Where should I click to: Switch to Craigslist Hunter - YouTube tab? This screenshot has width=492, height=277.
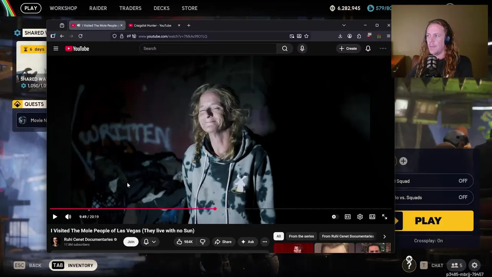point(153,25)
